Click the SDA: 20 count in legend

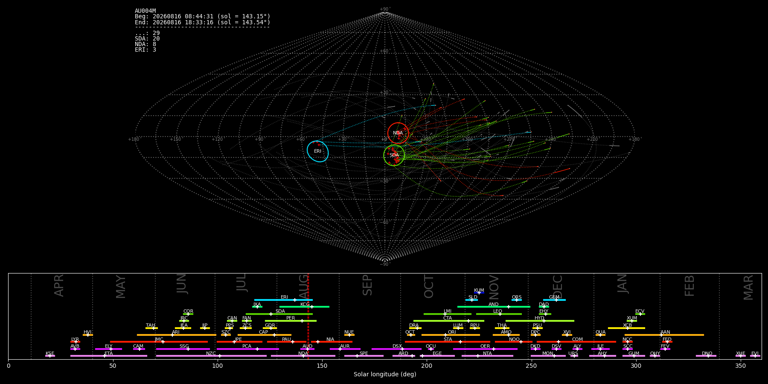coord(147,39)
